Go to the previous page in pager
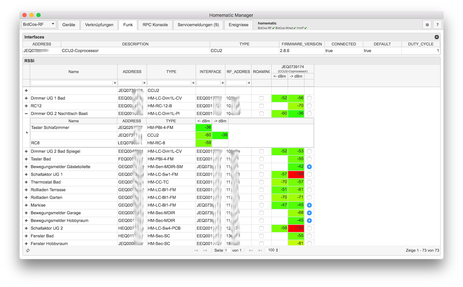Image resolution: width=463 pixels, height=287 pixels. (205, 250)
